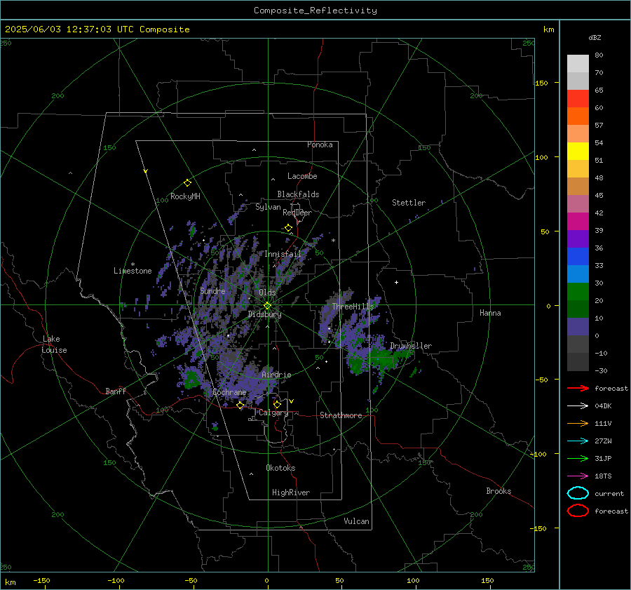This screenshot has height=590, width=631.
Task: Select the pink 42-45 dBZ swatch
Action: [x=578, y=203]
